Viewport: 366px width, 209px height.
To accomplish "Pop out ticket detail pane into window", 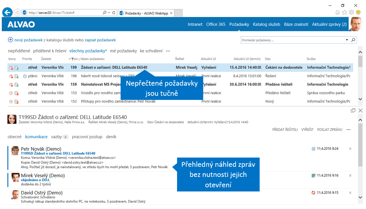I will [353, 111].
